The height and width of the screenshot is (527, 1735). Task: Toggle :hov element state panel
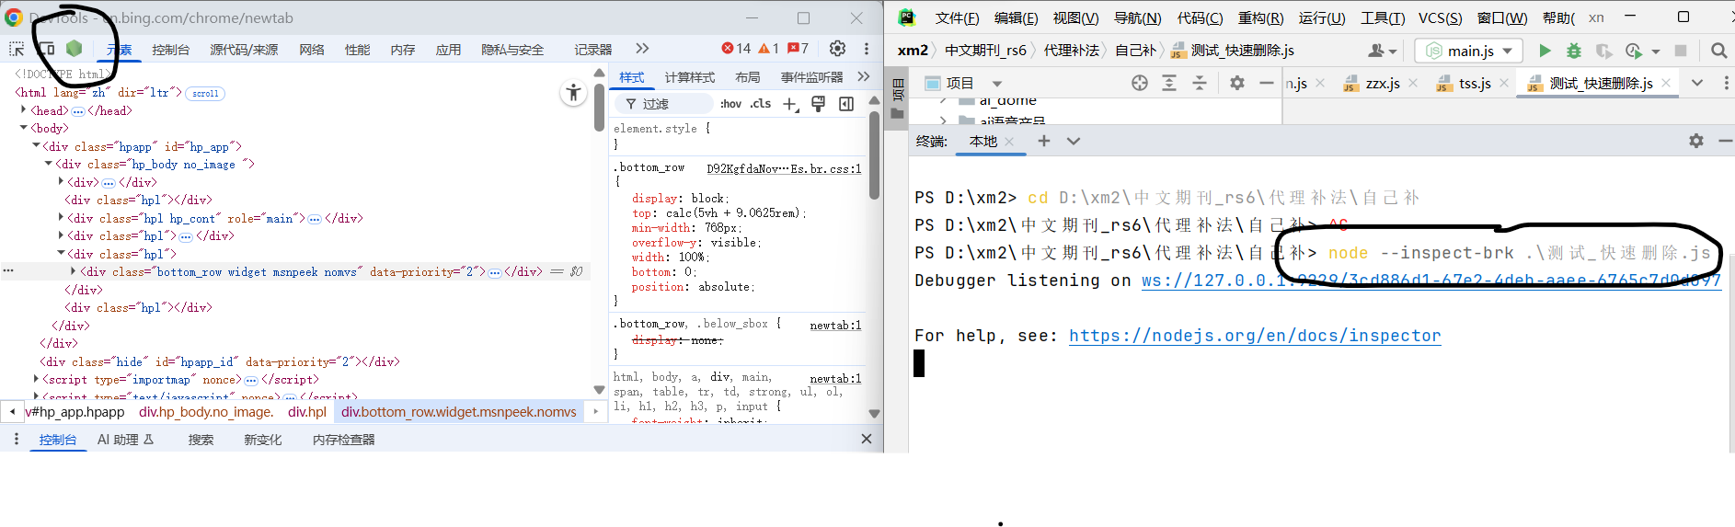click(x=730, y=104)
